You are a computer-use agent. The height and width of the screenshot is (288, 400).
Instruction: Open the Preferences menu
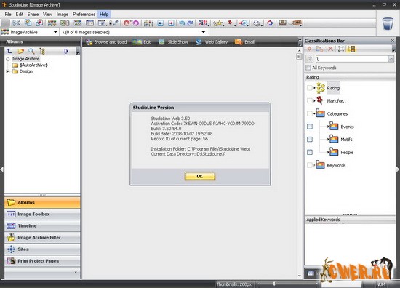click(84, 15)
